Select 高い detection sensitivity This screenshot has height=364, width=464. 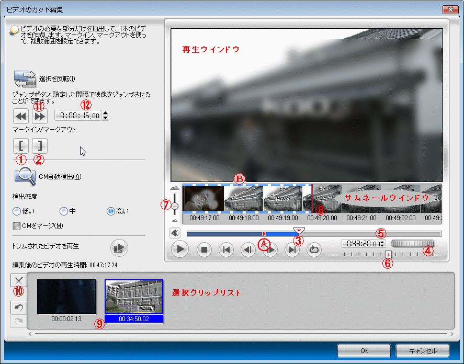pyautogui.click(x=110, y=211)
